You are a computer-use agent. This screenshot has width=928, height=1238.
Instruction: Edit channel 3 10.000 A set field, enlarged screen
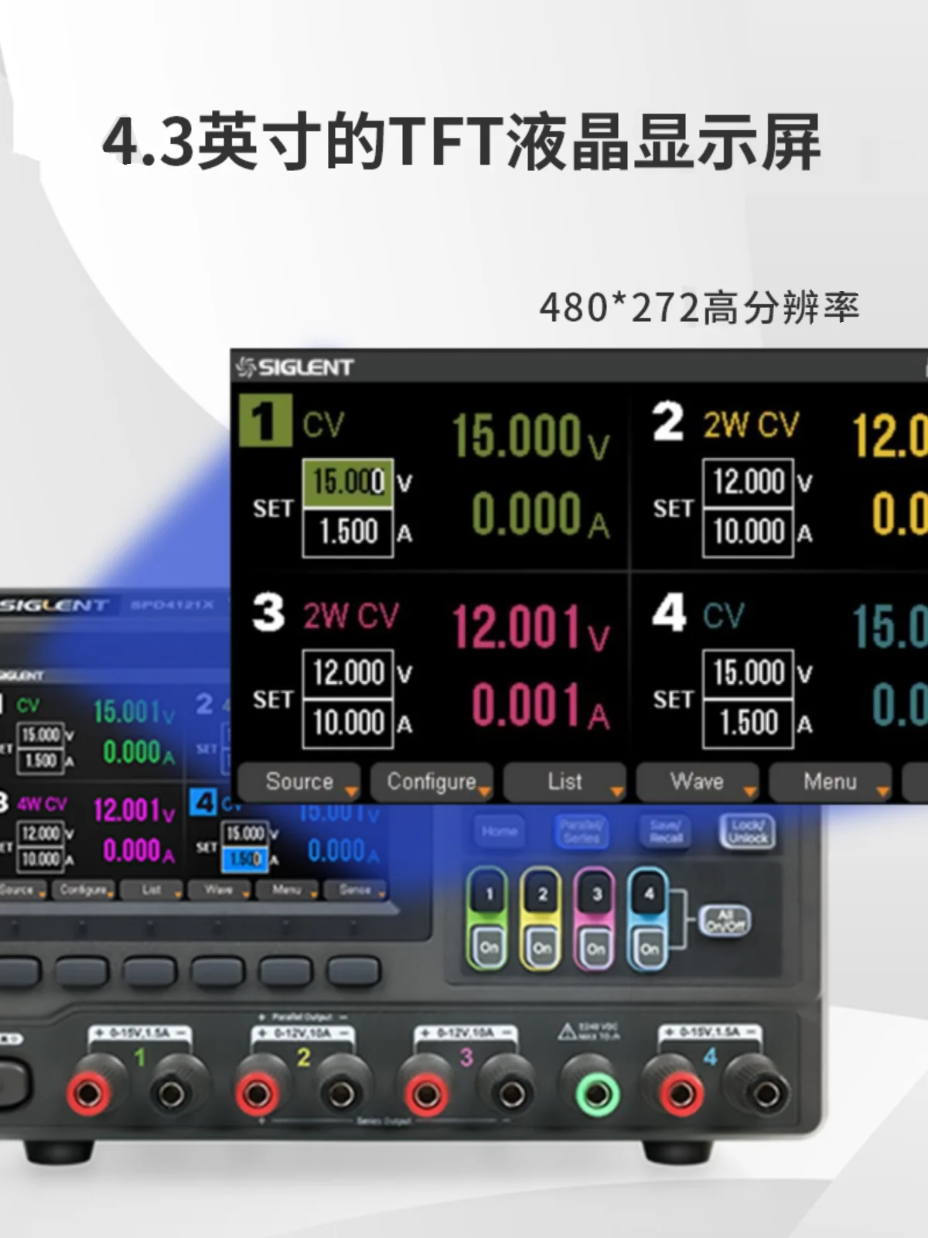pos(348,723)
